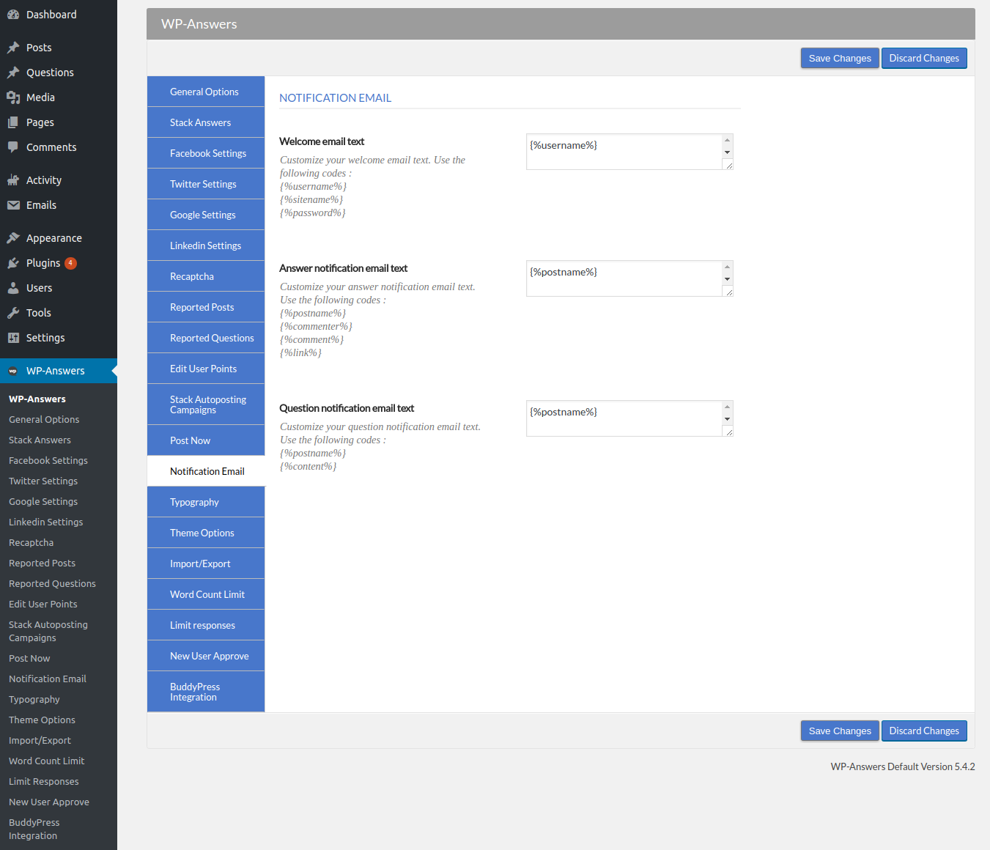The width and height of the screenshot is (990, 850).
Task: Click the WP-Answers logo icon
Action: tap(13, 371)
